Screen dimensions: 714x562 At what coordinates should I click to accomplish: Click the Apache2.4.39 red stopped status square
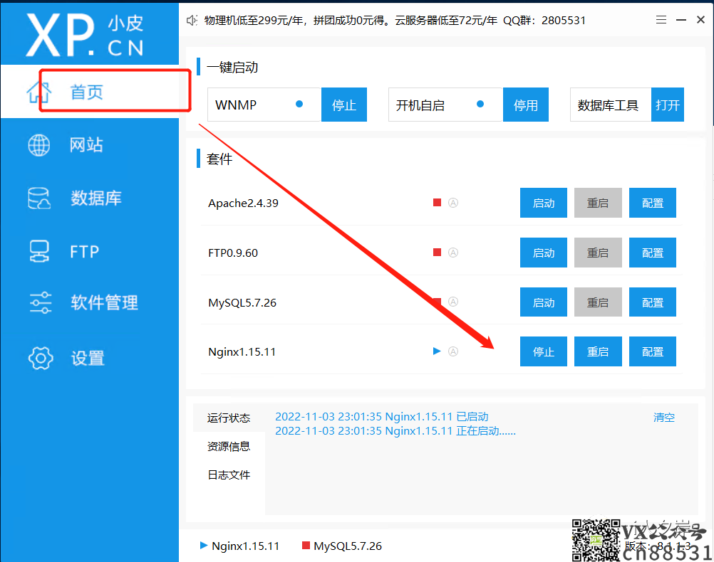coord(437,202)
